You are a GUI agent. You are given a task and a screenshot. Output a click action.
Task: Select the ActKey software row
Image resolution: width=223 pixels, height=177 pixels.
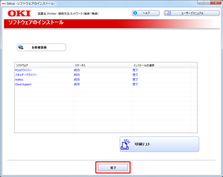tap(106, 80)
